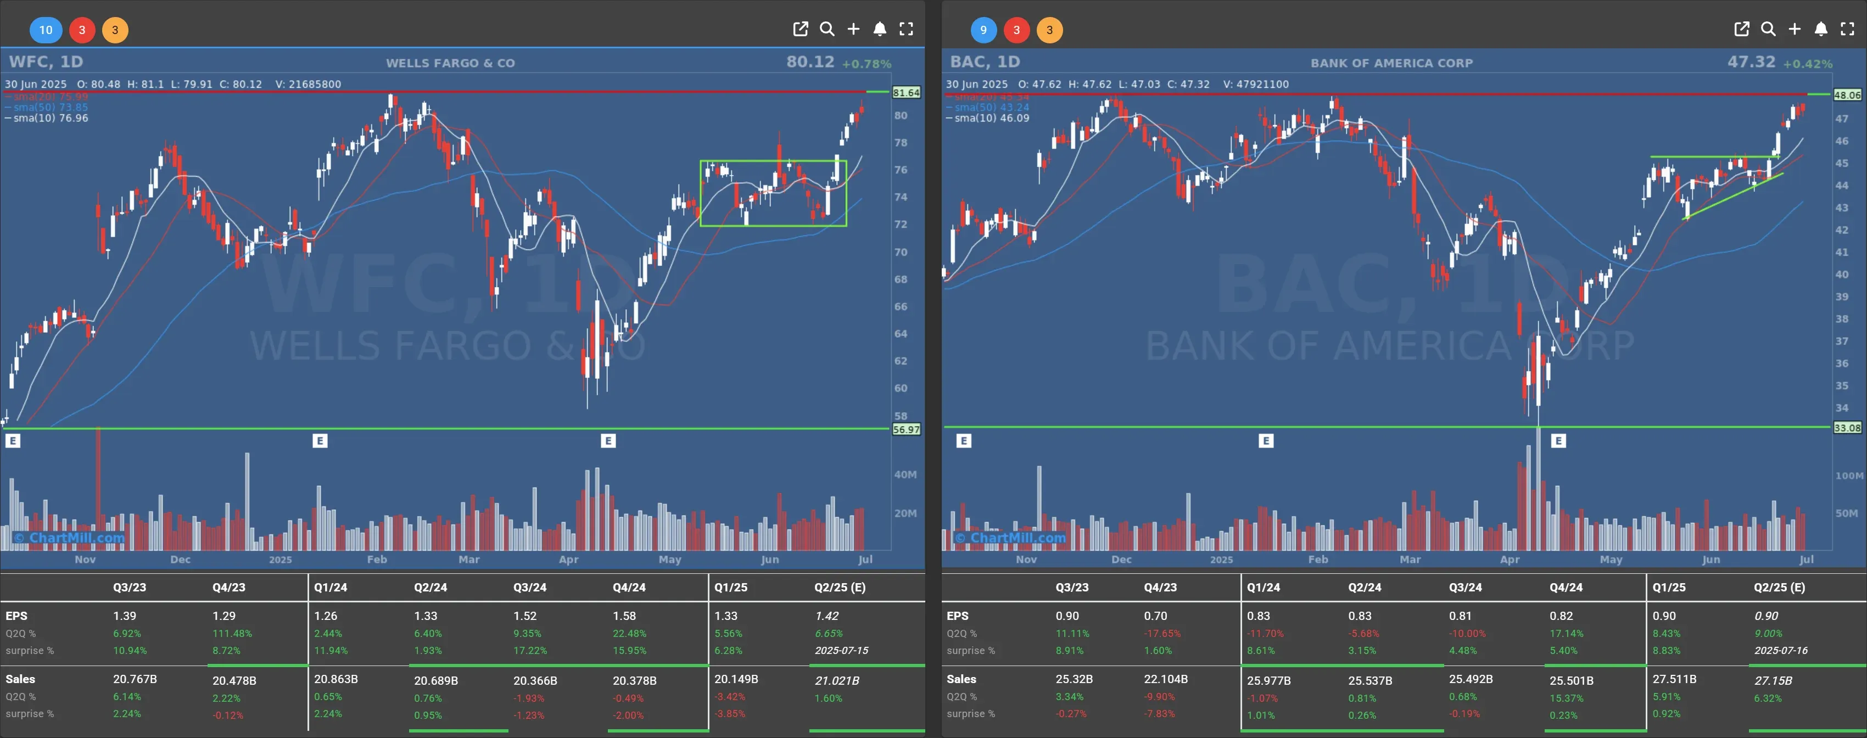Set an alert with BAC bell icon
1867x738 pixels.
pos(1821,29)
